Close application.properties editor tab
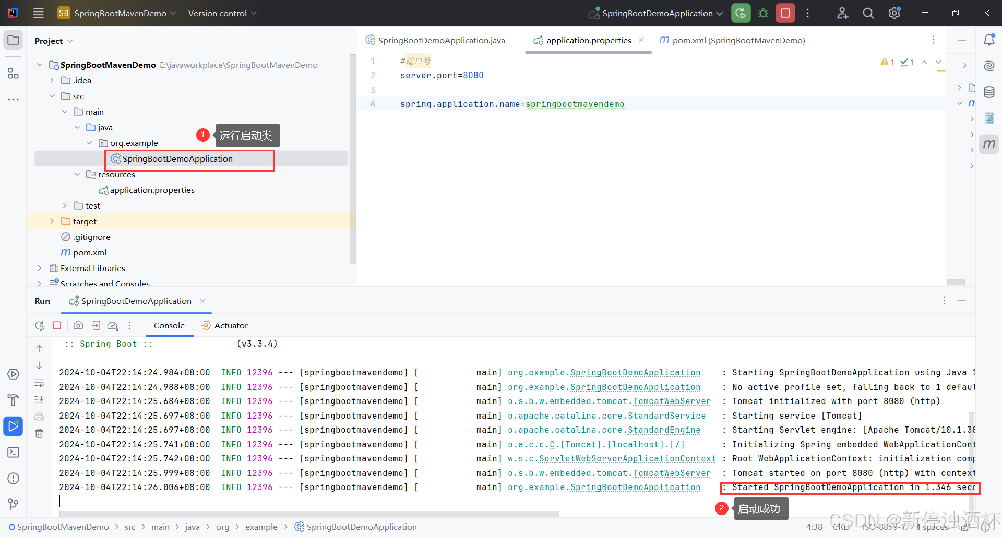Image resolution: width=1002 pixels, height=537 pixels. click(x=641, y=40)
